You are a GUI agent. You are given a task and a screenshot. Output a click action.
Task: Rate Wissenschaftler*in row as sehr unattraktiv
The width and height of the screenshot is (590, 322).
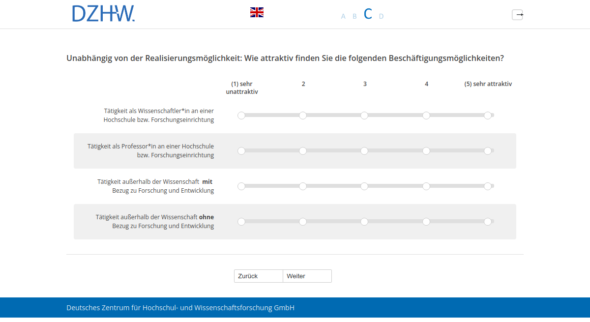[x=241, y=115]
